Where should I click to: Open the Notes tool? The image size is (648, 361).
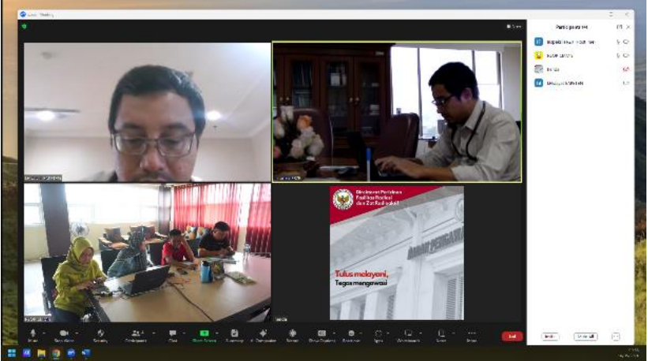441,336
